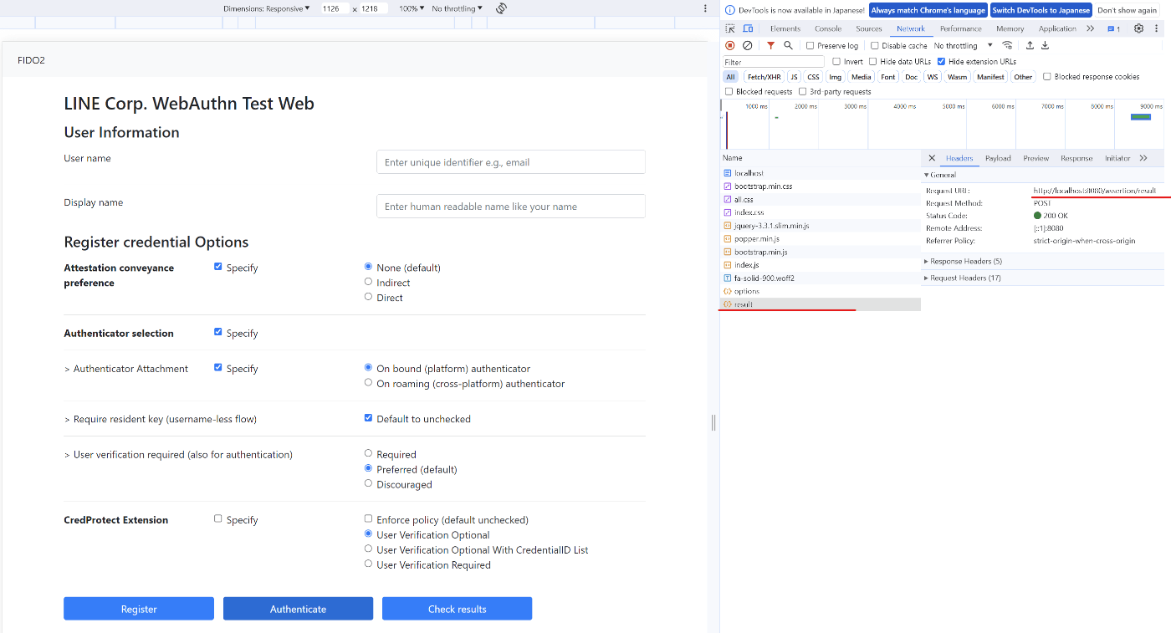Viewport: 1171px width, 633px height.
Task: Close the request details pane
Action: 932,158
